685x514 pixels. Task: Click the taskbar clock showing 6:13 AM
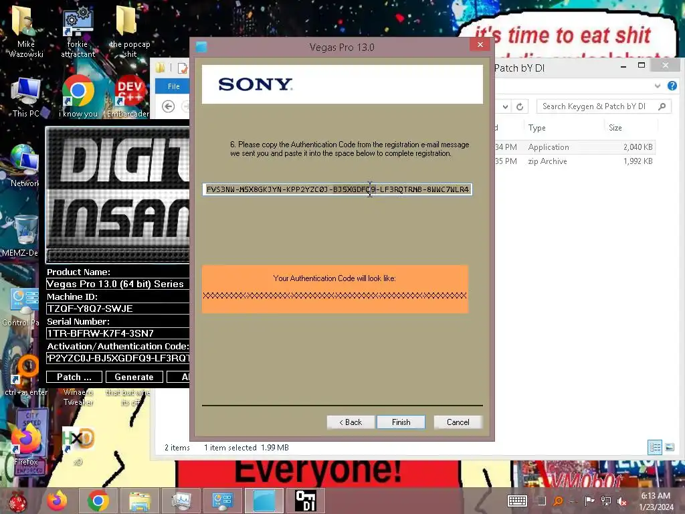pyautogui.click(x=656, y=501)
